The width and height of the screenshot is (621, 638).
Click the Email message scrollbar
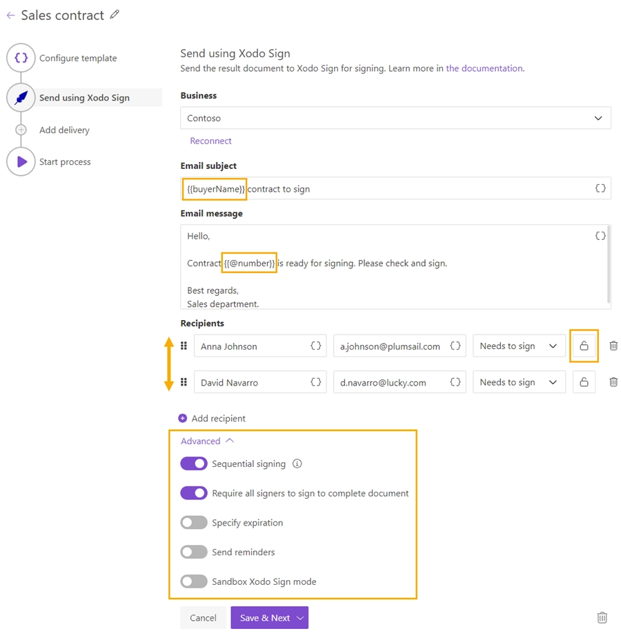(609, 264)
